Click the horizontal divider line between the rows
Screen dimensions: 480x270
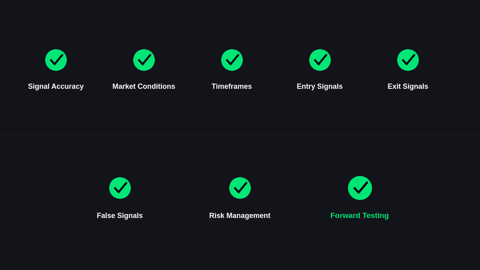240,135
